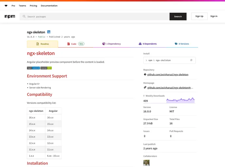View the 8 Versions tab
225x167 pixels.
[182, 44]
